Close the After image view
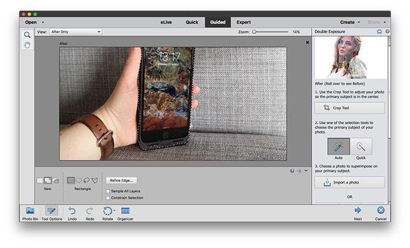 [307, 42]
